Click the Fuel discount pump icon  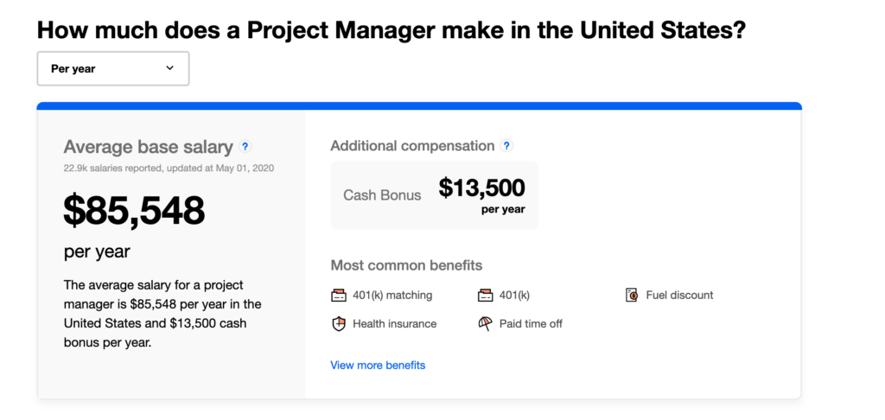632,296
